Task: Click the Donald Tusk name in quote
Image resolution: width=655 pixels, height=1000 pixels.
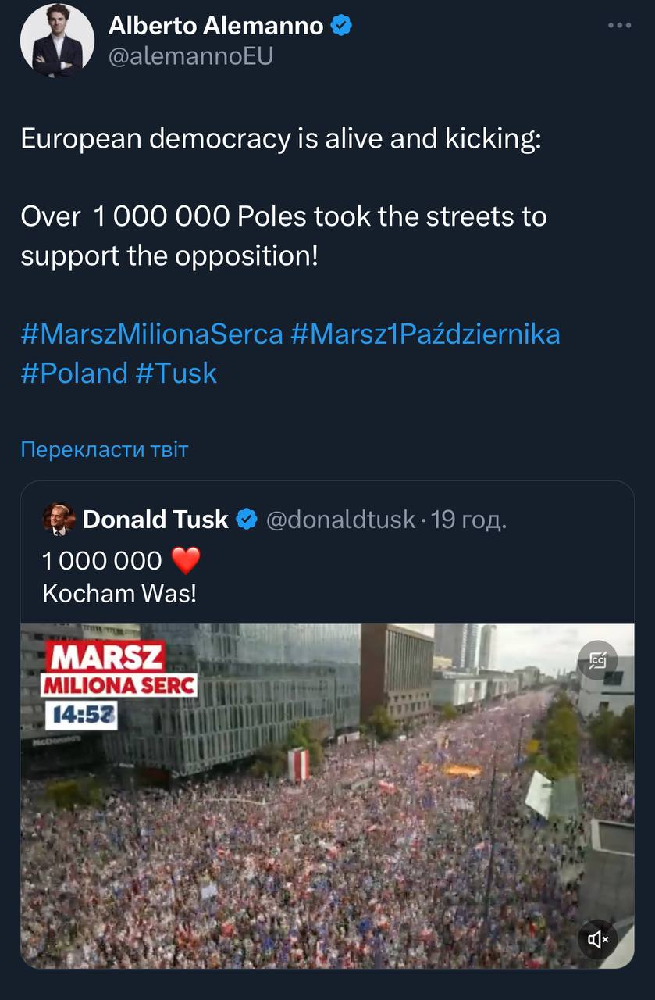Action: [x=155, y=519]
